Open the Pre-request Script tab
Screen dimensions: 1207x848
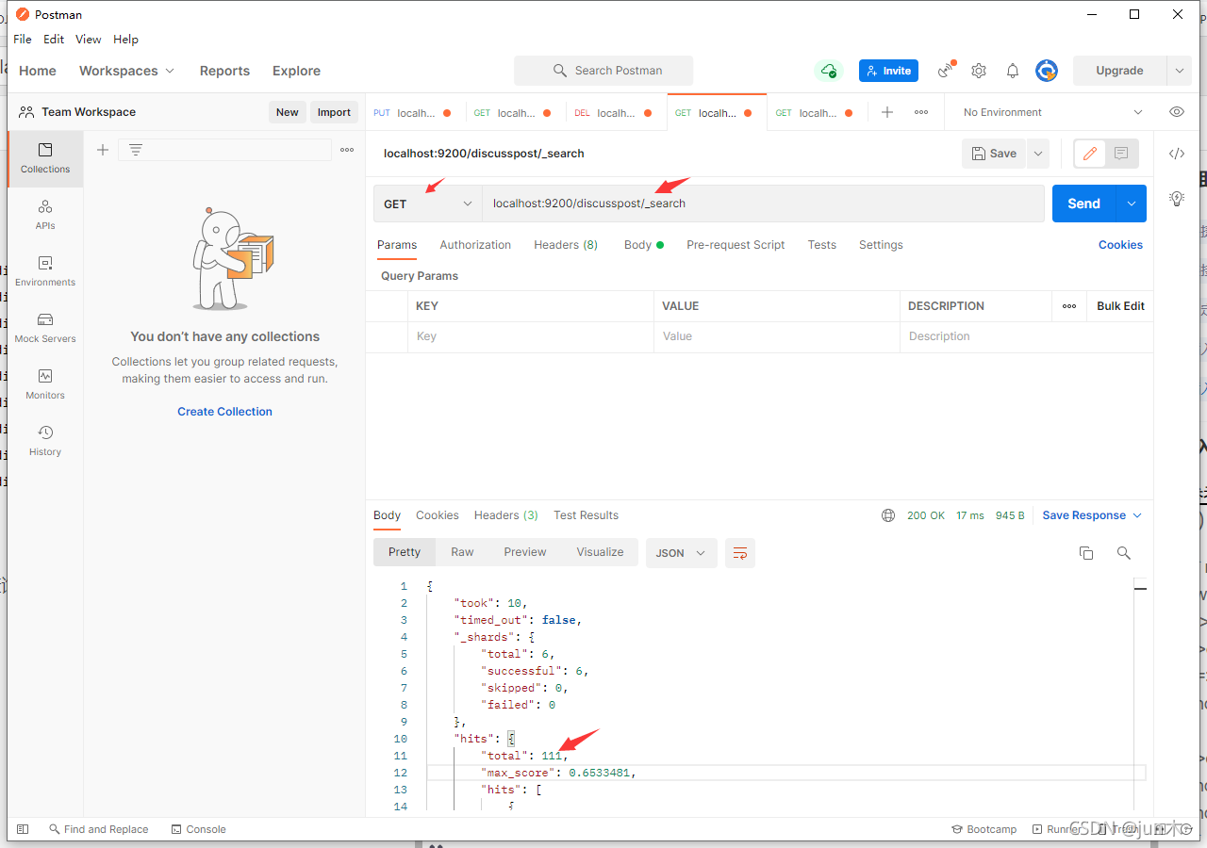tap(736, 245)
